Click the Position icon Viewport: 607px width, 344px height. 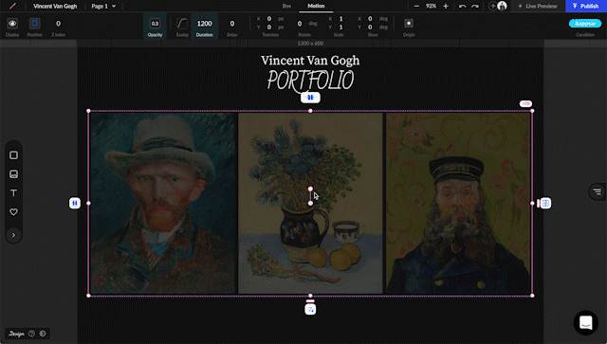pyautogui.click(x=35, y=23)
